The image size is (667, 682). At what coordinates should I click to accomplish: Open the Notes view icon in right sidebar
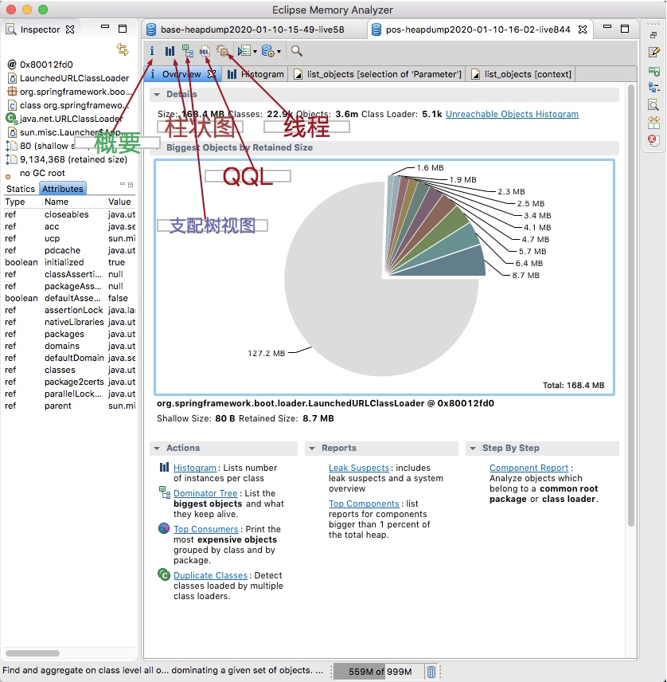click(653, 53)
